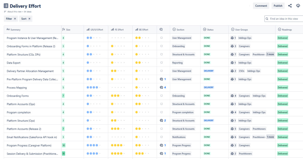
Task: Click the list view icon beside Delivery Effort
Action: [6, 6]
